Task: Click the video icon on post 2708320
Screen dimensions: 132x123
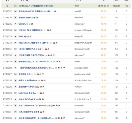Action: click(x=59, y=118)
